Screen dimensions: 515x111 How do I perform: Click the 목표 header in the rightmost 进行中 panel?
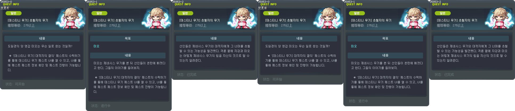385,39
